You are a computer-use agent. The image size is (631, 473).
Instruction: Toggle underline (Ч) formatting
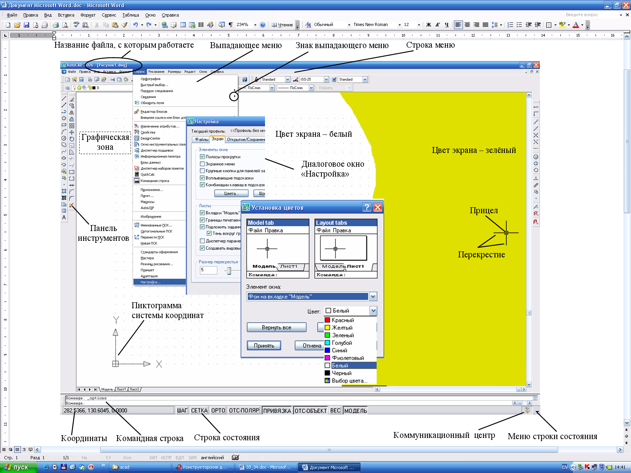coord(447,25)
